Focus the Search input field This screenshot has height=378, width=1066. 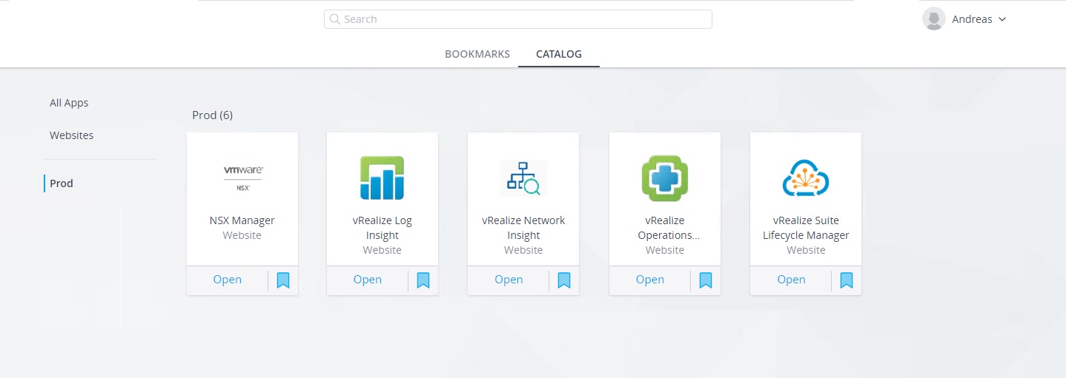[x=517, y=19]
